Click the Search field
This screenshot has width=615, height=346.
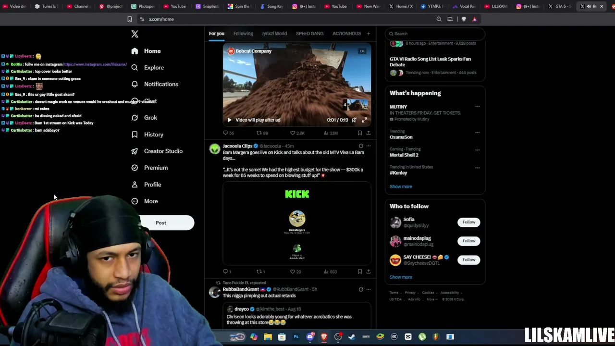(435, 34)
